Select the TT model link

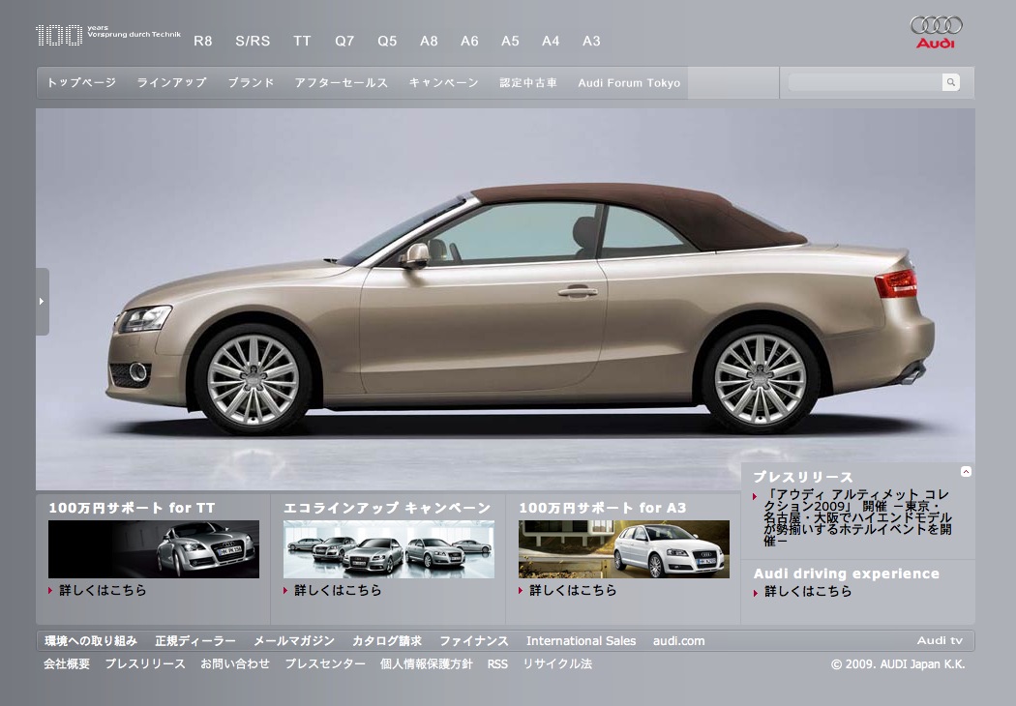(x=302, y=41)
